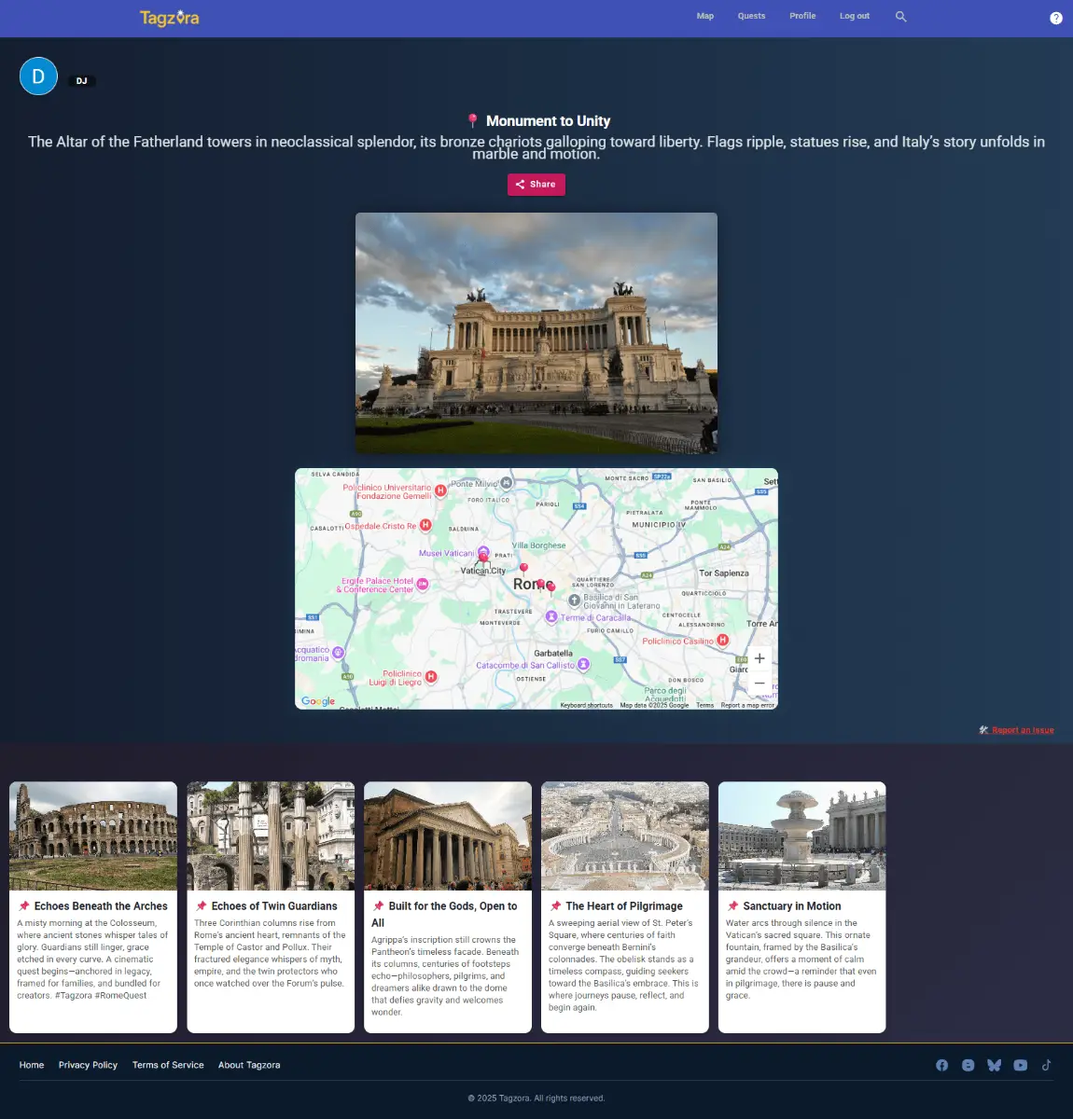Screen dimensions: 1073x1119
Task: Click the Tagzora logo
Action: tap(169, 18)
